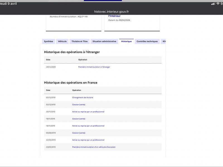Click Achat ou reprise dated 22/03/2019
The height and width of the screenshot is (167, 223).
coord(88,140)
